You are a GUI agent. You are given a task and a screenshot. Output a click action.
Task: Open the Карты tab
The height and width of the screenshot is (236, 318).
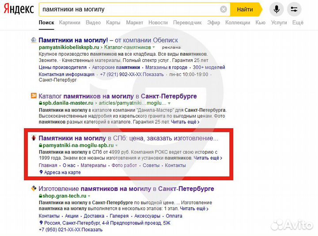[x=113, y=23]
